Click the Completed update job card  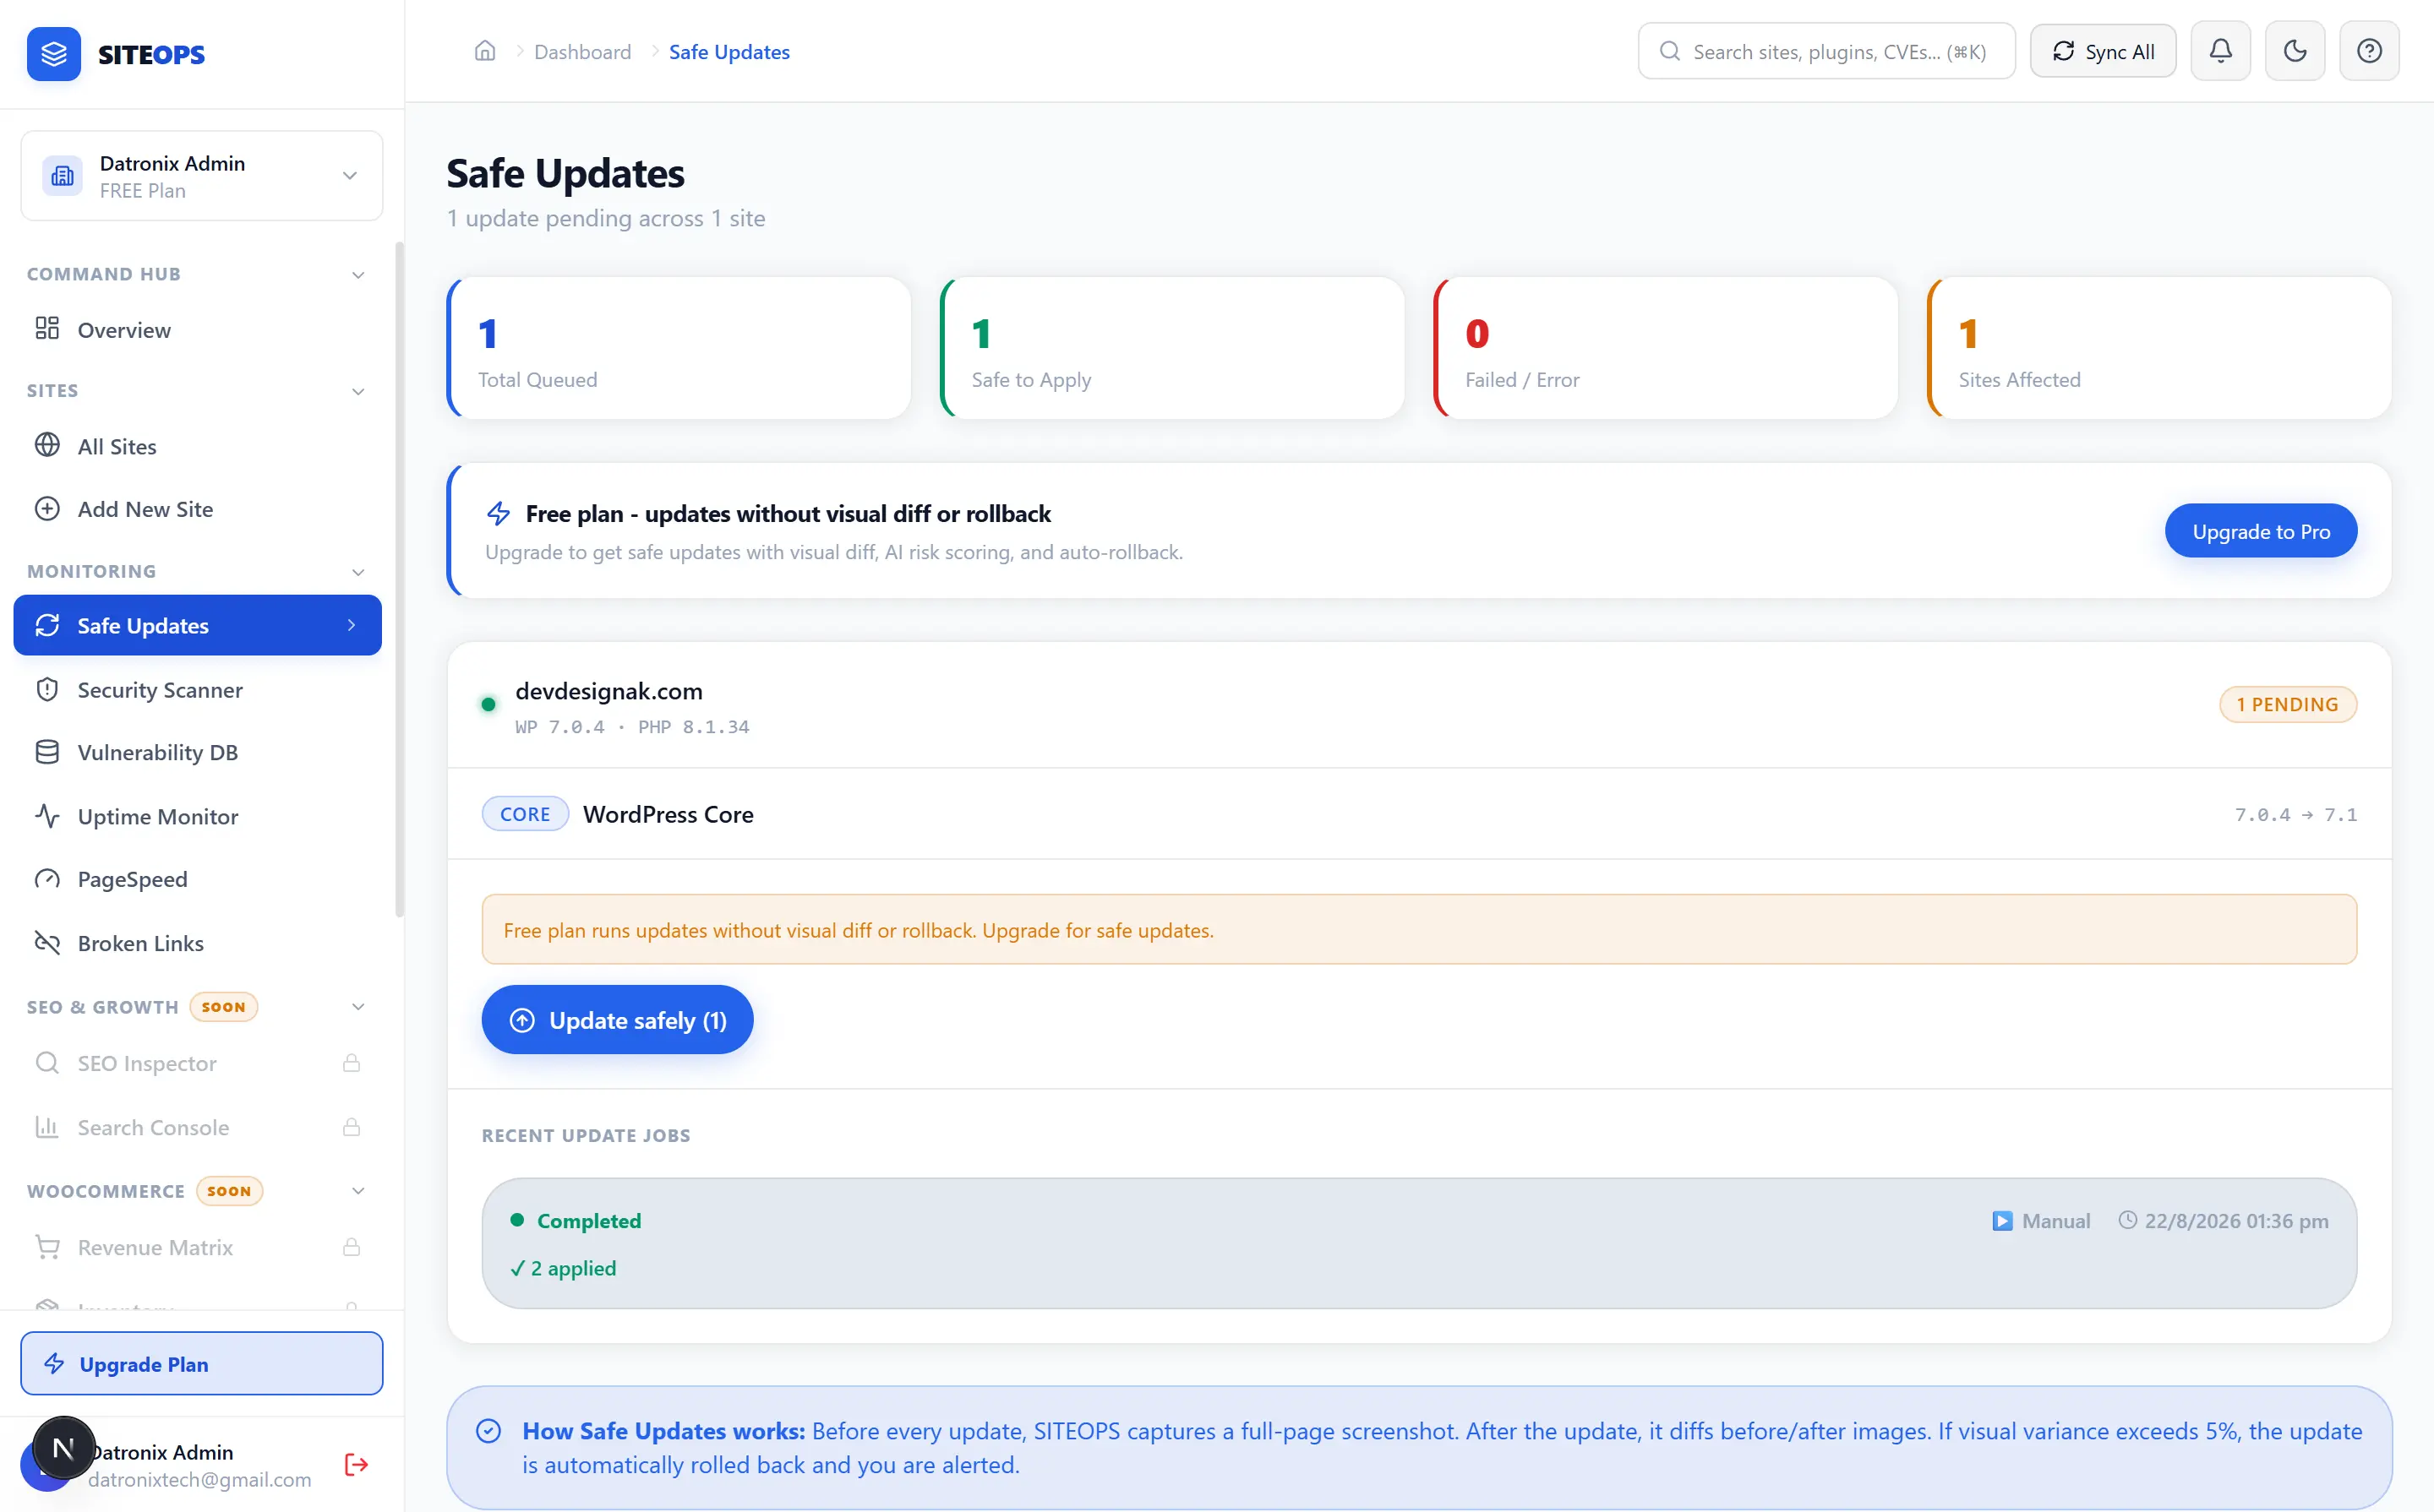[x=1419, y=1243]
